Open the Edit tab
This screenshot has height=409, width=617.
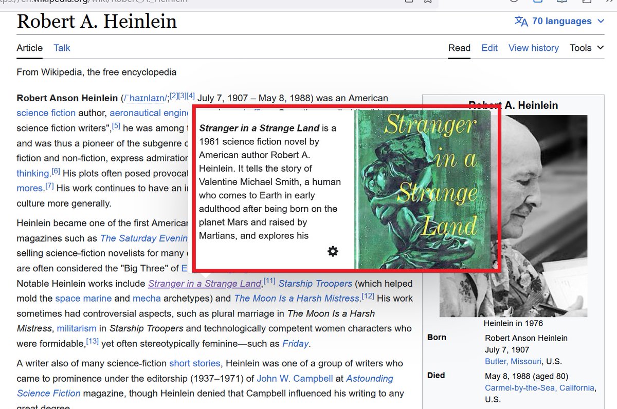(489, 48)
